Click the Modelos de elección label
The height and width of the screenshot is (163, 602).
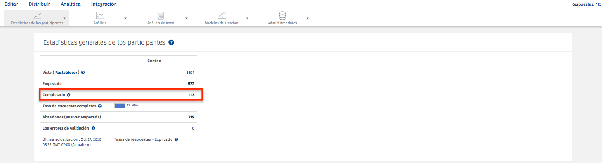point(222,23)
